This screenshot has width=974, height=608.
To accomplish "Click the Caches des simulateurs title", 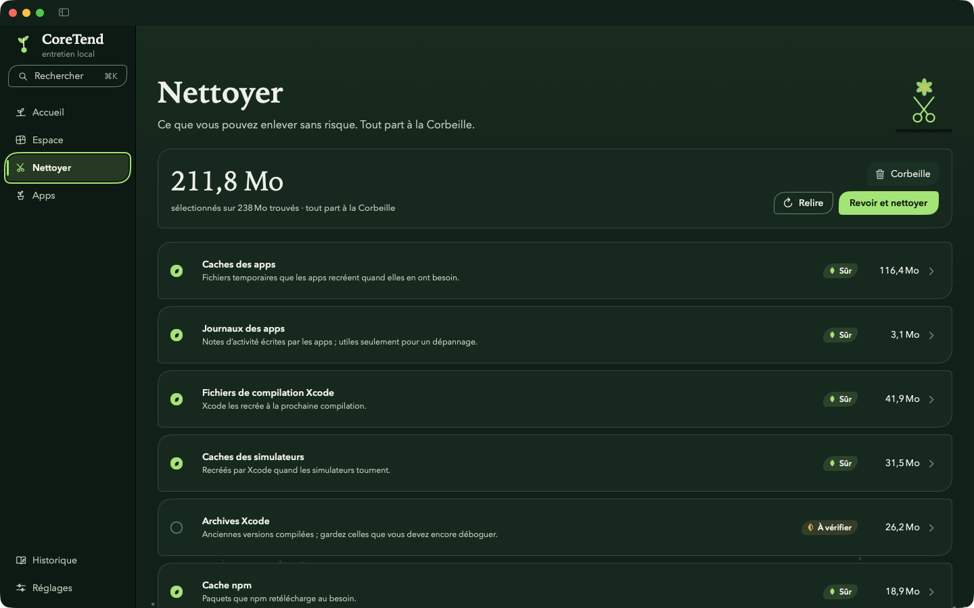I will pyautogui.click(x=253, y=457).
